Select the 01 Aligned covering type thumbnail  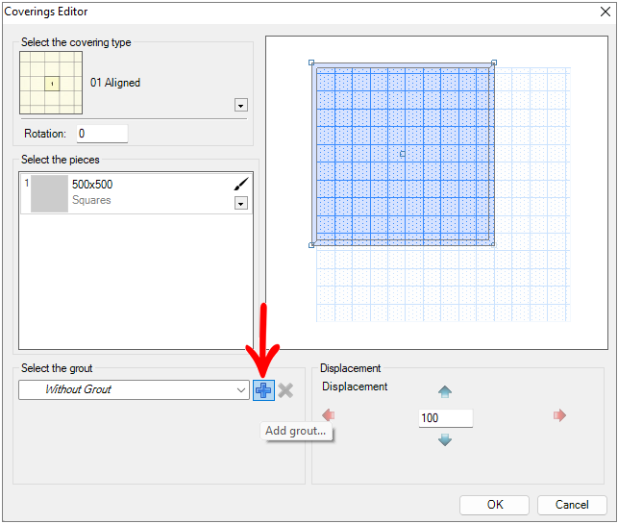(51, 83)
